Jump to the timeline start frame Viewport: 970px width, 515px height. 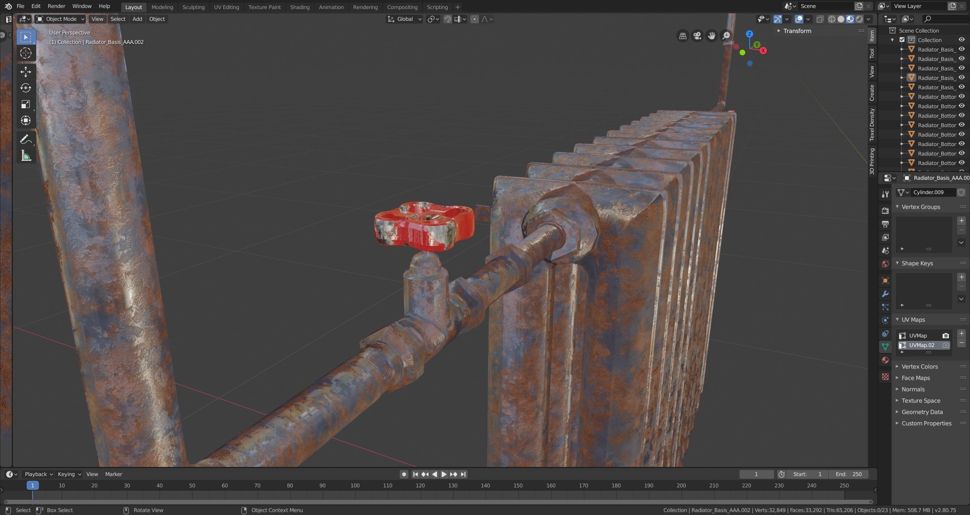(x=415, y=474)
